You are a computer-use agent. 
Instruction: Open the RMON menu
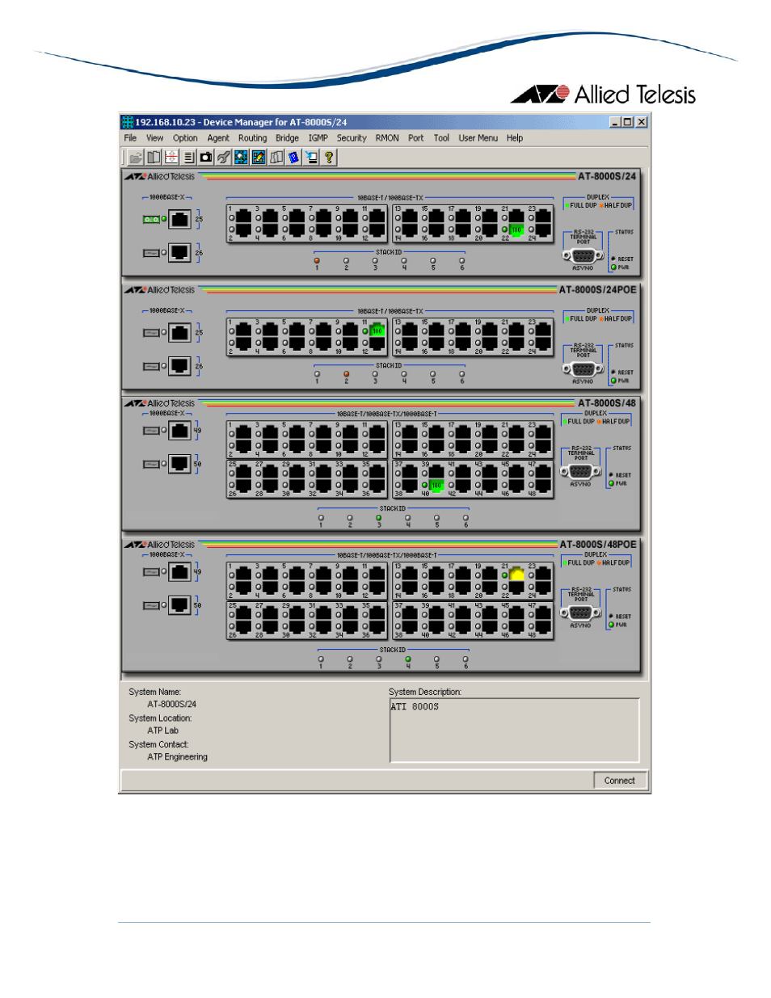pos(387,138)
